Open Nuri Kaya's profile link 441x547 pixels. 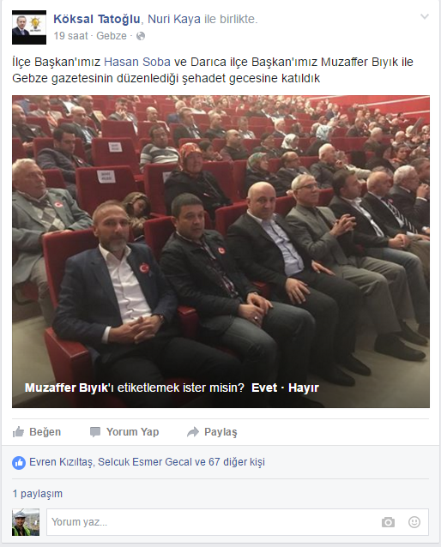pos(174,19)
